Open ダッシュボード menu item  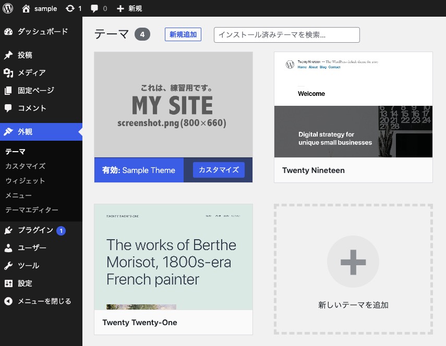click(x=41, y=32)
